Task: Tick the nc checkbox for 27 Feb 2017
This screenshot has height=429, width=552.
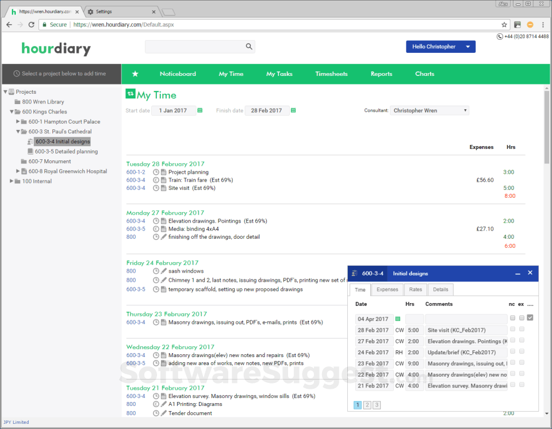Action: pyautogui.click(x=512, y=340)
